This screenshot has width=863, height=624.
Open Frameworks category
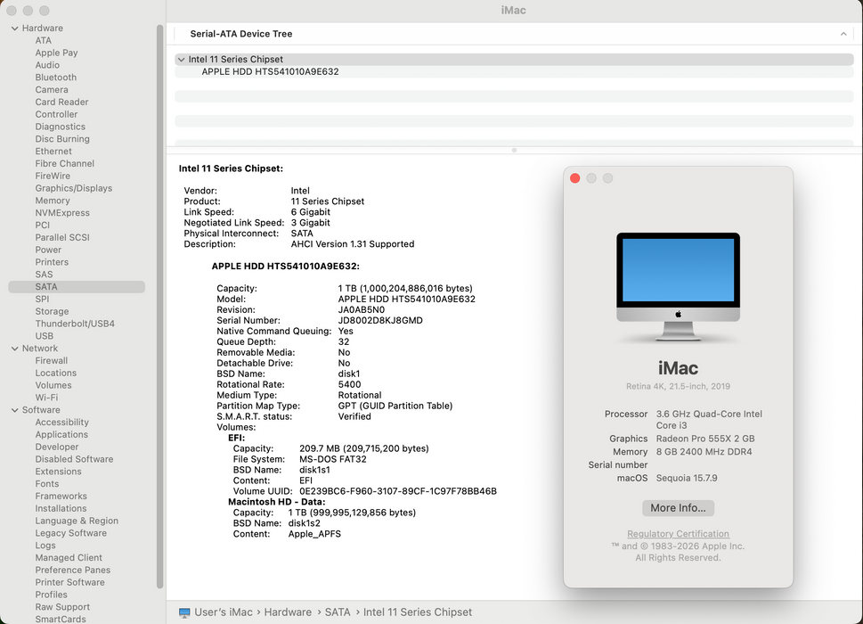pos(61,497)
